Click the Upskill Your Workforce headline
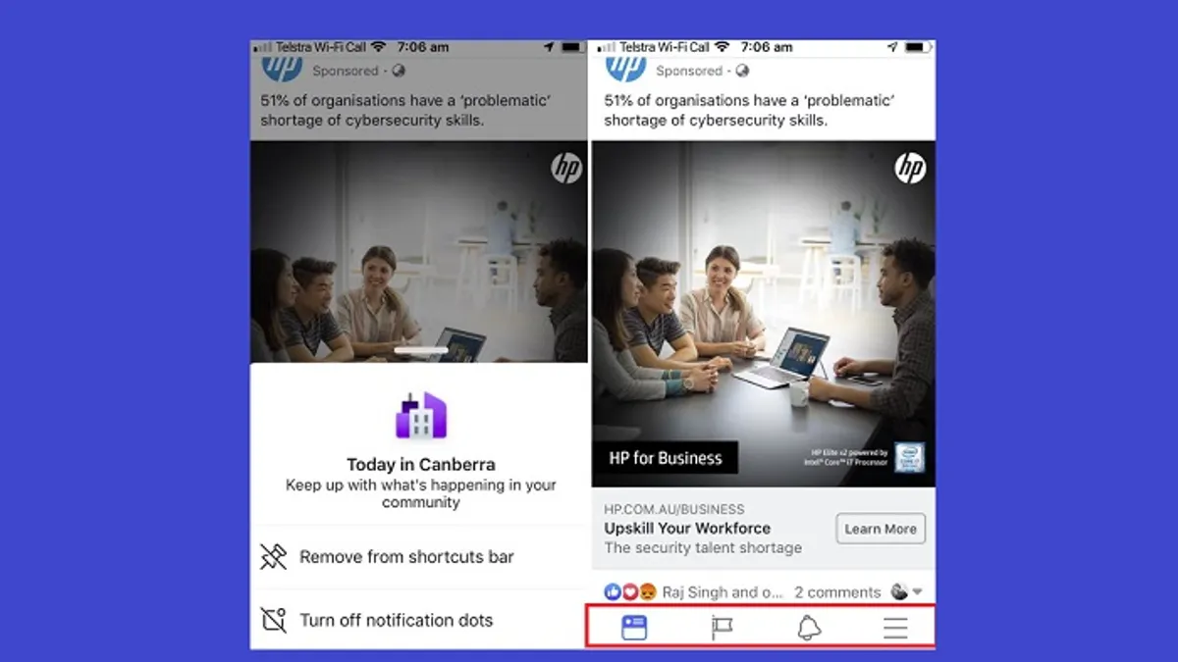The width and height of the screenshot is (1178, 662). point(687,528)
